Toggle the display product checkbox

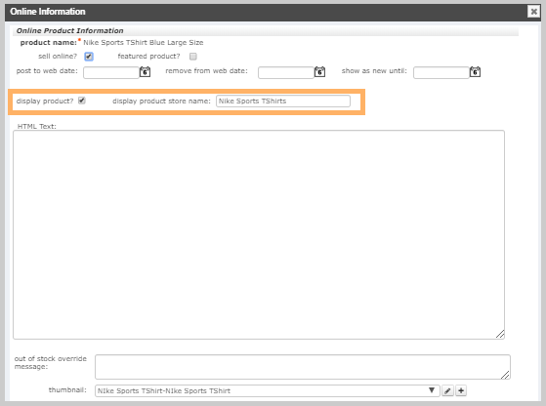click(82, 101)
